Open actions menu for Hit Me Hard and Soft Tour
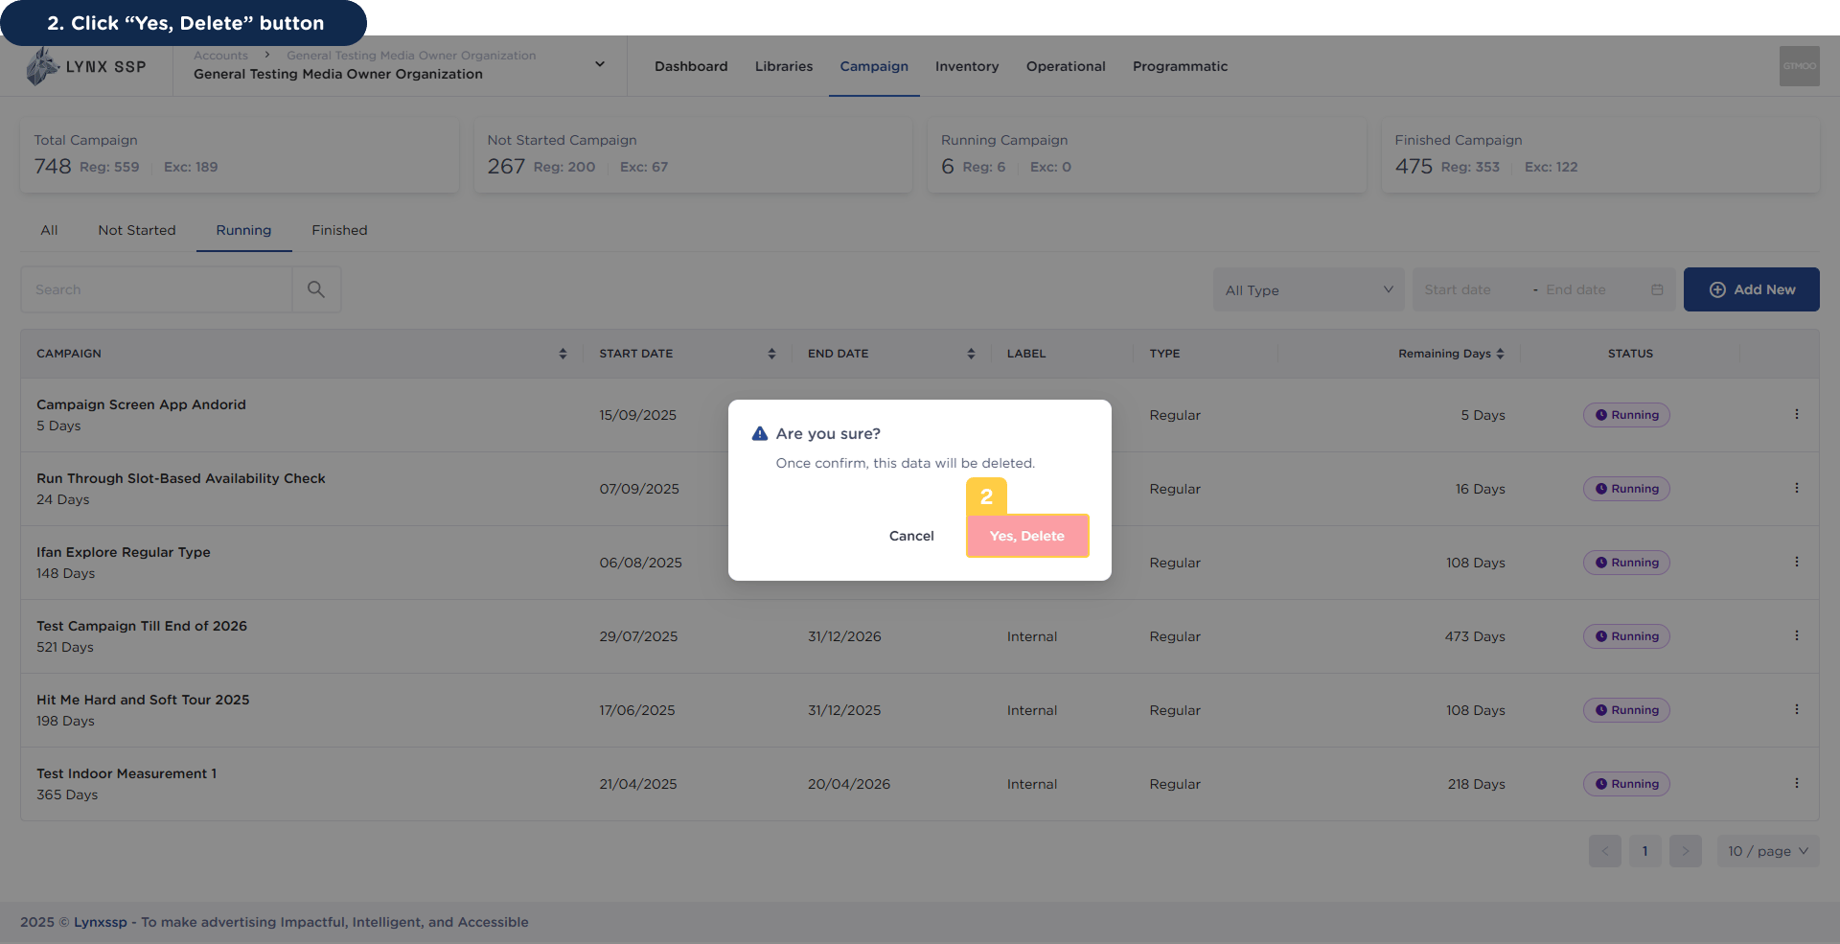This screenshot has height=944, width=1840. coord(1797,710)
